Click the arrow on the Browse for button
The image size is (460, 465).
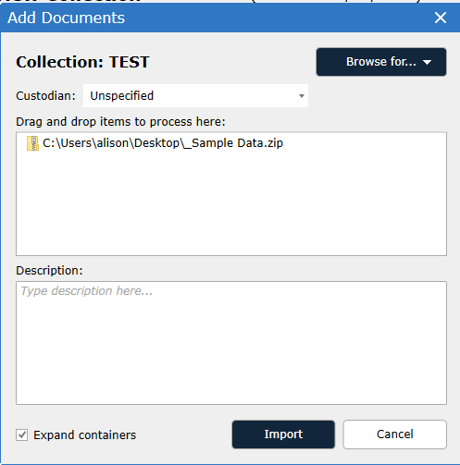point(427,62)
